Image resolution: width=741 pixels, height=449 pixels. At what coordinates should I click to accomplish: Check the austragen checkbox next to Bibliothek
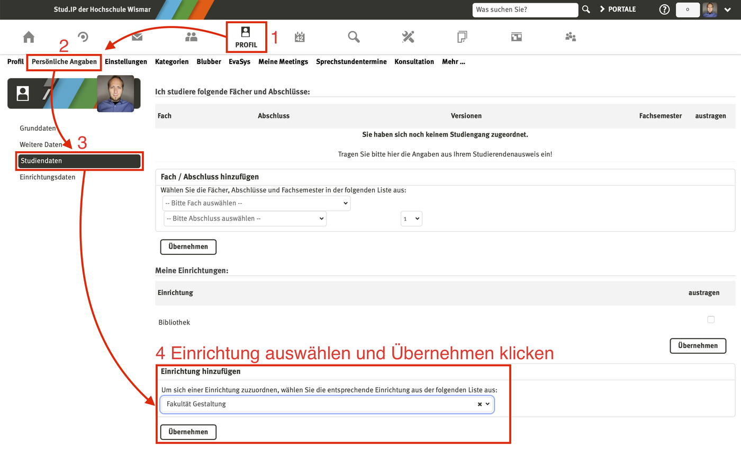(711, 319)
